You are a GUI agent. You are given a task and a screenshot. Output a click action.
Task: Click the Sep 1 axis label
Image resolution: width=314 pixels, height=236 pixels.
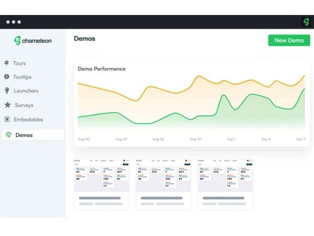pyautogui.click(x=231, y=139)
